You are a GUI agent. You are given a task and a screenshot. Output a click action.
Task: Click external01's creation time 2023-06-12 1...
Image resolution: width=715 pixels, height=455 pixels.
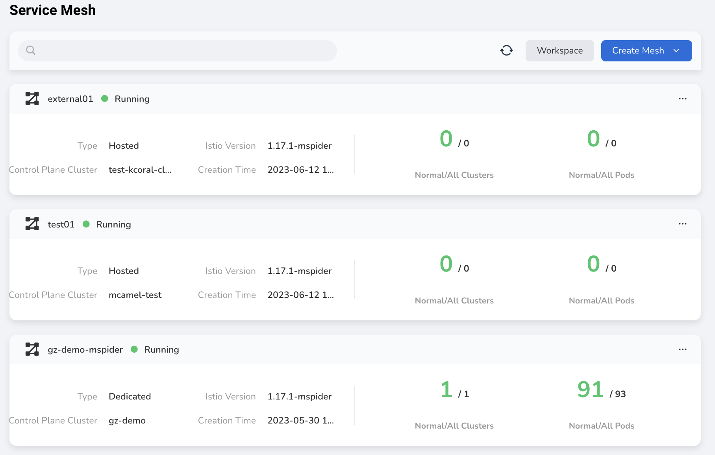coord(301,170)
